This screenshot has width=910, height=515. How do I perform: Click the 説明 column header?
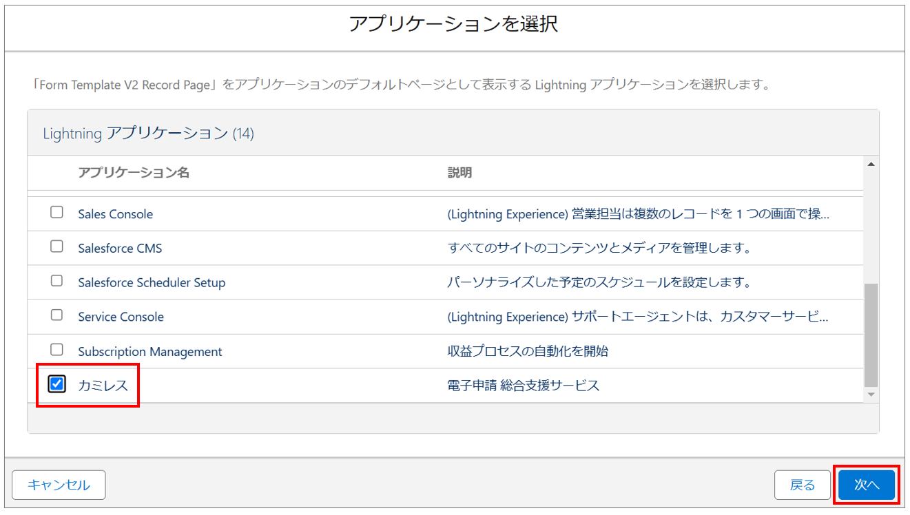point(459,173)
